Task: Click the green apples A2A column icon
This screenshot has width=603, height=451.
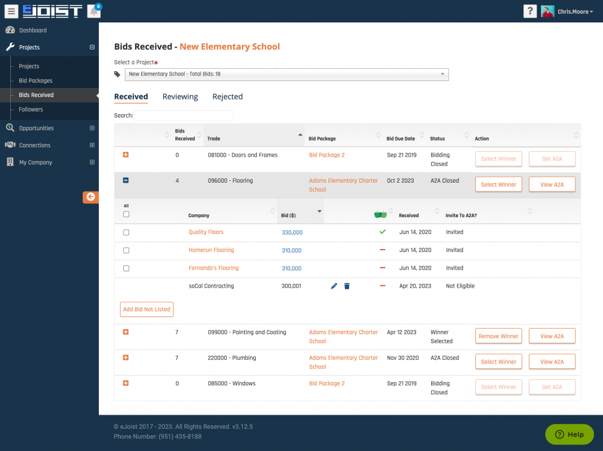Action: 380,215
